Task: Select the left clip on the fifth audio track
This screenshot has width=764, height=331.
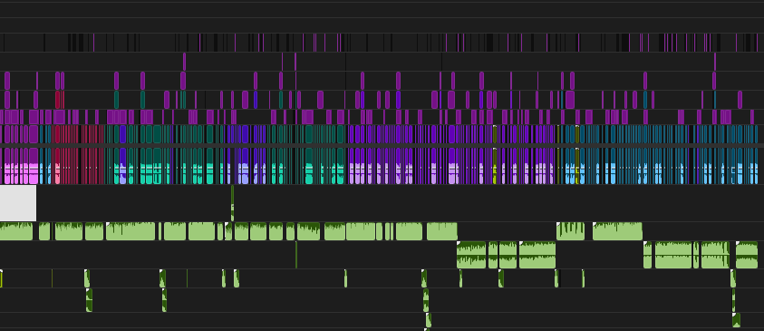Action: tap(429, 320)
